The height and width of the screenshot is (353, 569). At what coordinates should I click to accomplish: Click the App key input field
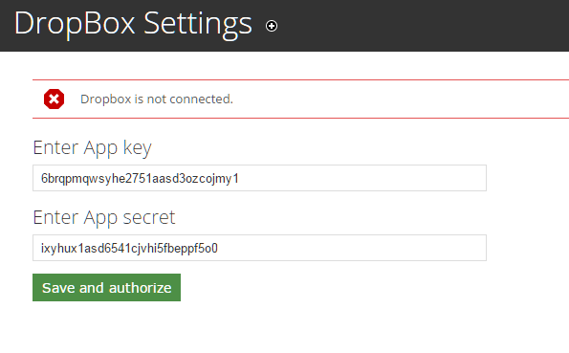[x=259, y=178]
